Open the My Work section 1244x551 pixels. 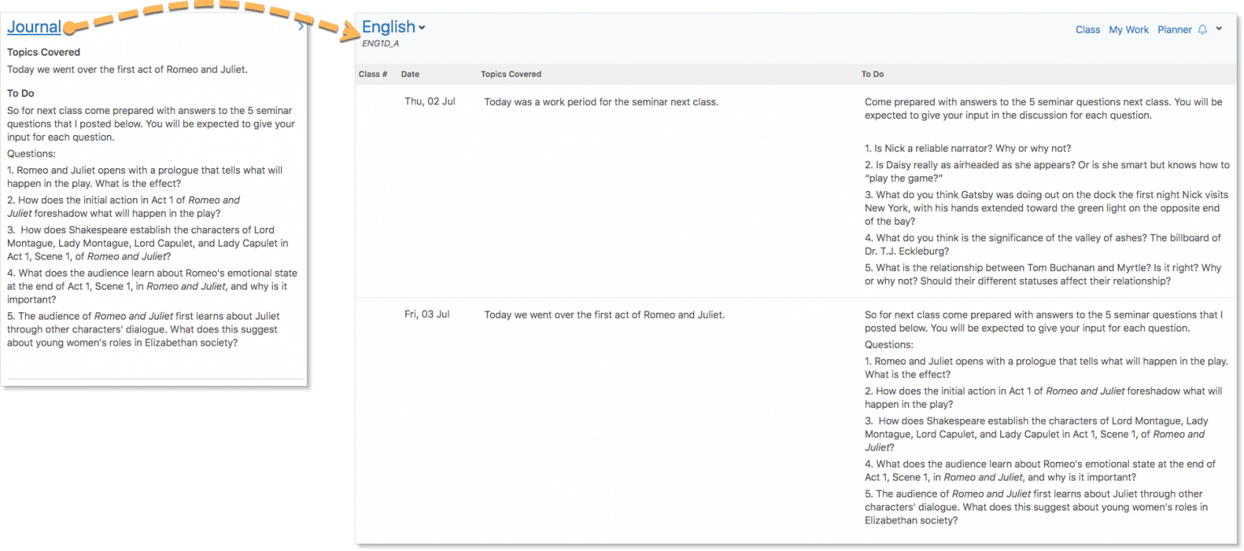1129,30
